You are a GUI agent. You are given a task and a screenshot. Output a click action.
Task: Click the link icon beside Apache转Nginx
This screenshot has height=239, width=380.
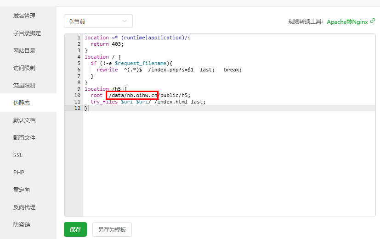pyautogui.click(x=373, y=21)
